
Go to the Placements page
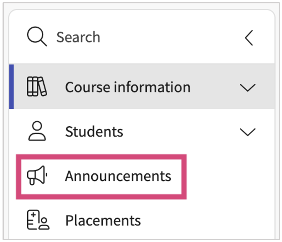pyautogui.click(x=103, y=220)
